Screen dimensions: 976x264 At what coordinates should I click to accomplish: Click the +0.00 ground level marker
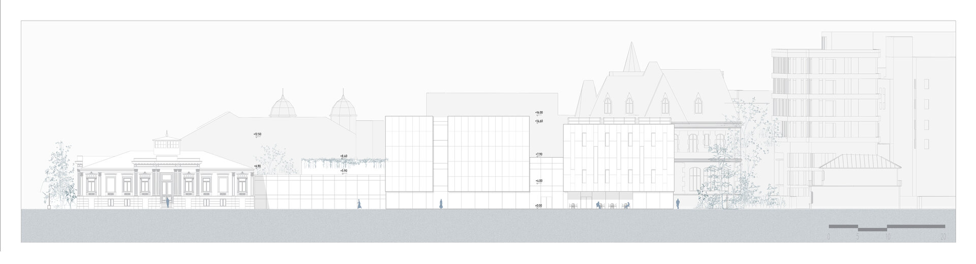[539, 206]
